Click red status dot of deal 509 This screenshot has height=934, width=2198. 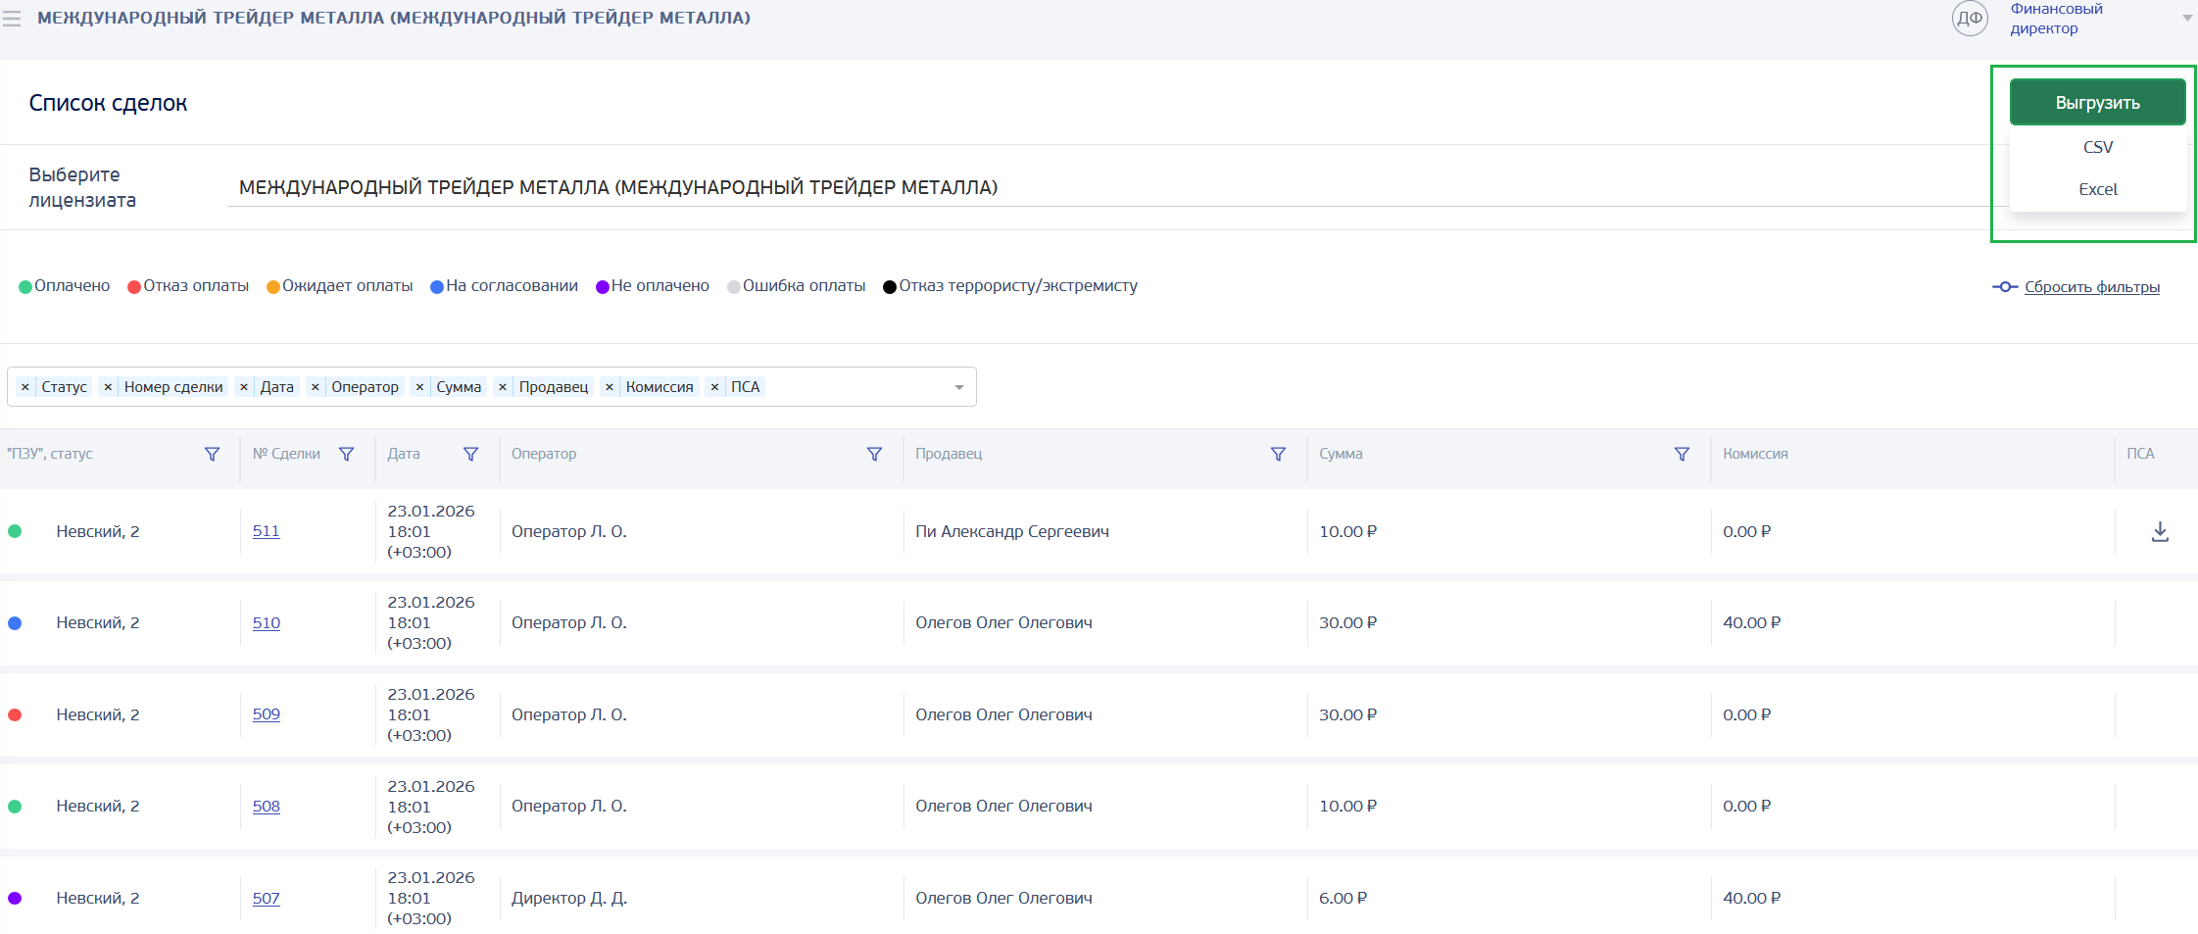[x=15, y=714]
